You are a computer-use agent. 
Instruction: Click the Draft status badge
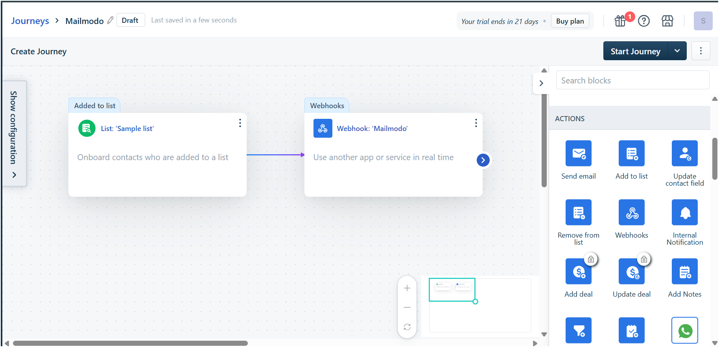pos(130,20)
